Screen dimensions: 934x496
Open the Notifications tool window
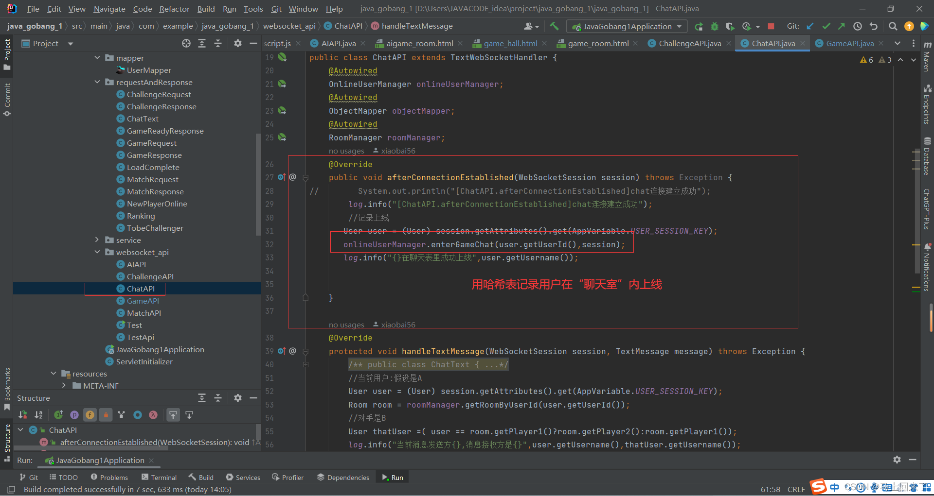coord(927,267)
